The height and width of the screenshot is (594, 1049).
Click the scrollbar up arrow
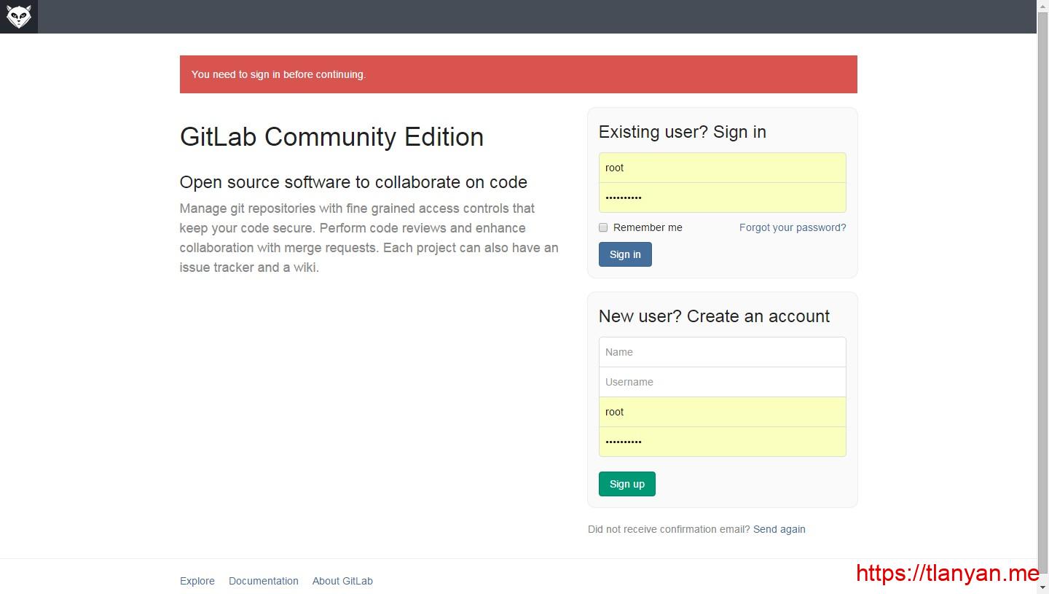(1042, 6)
